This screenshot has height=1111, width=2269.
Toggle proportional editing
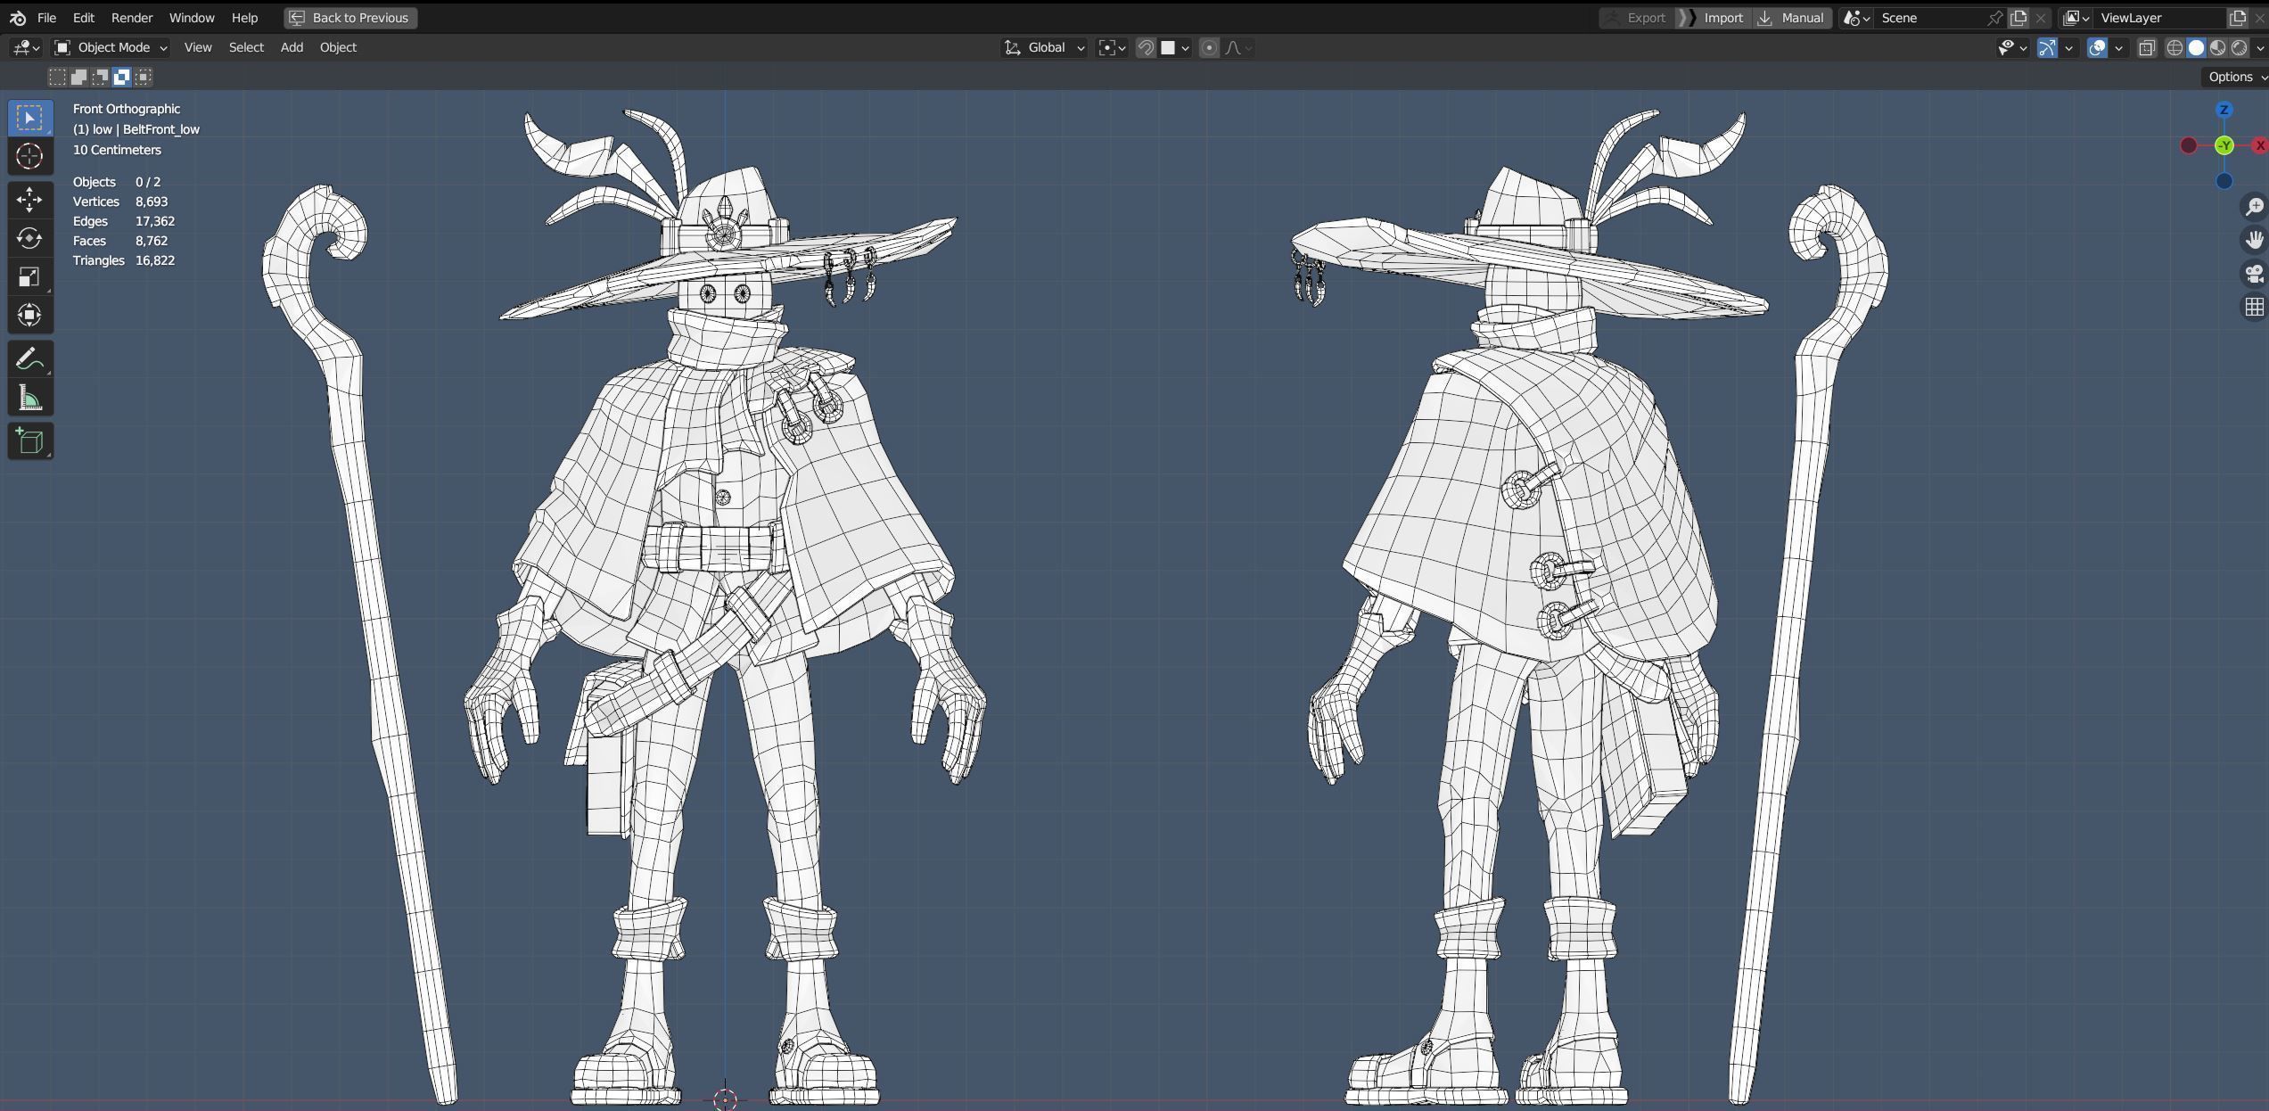(1209, 47)
